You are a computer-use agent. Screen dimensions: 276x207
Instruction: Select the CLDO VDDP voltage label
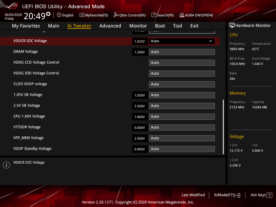pos(30,84)
